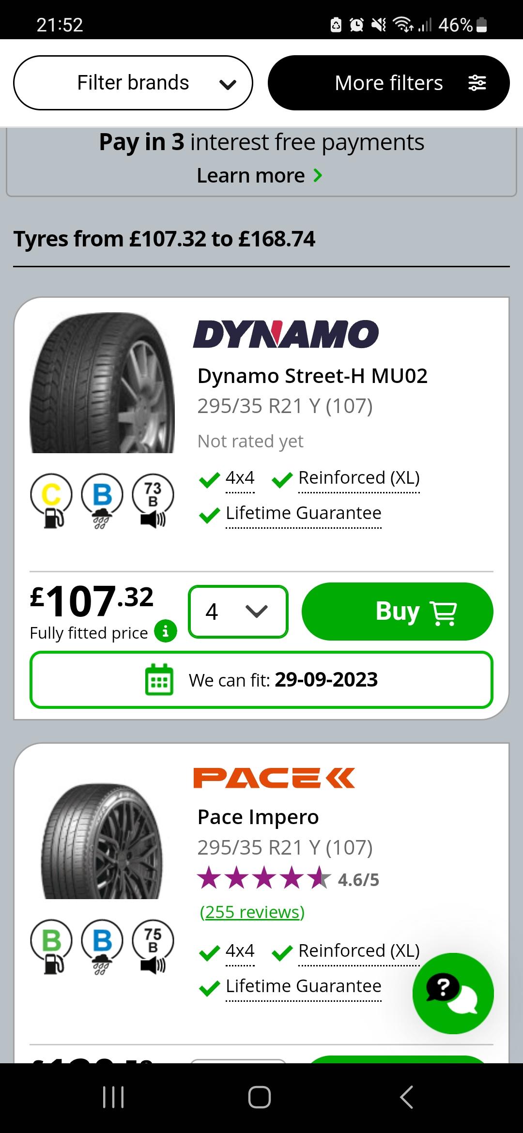The image size is (523, 1133).
Task: Tap the Dynamo 73 dB noise rating icon
Action: pos(153,501)
